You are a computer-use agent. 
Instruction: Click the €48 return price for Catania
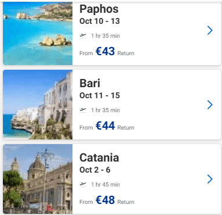105,200
